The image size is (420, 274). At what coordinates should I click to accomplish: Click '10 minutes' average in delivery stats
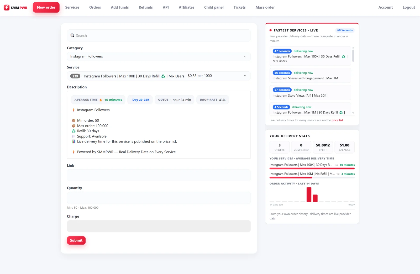(347, 165)
